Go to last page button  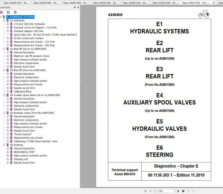tap(183, 191)
